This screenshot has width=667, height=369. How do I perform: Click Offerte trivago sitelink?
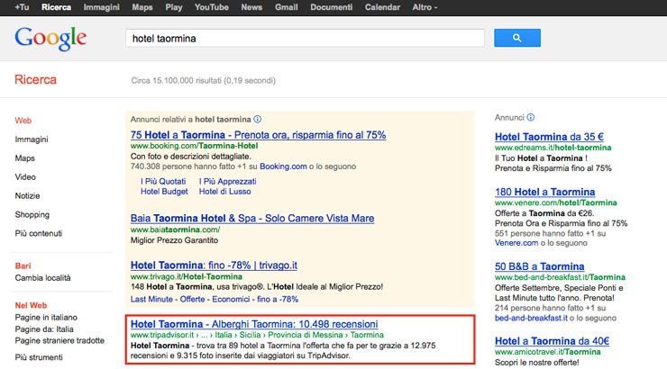coord(192,299)
